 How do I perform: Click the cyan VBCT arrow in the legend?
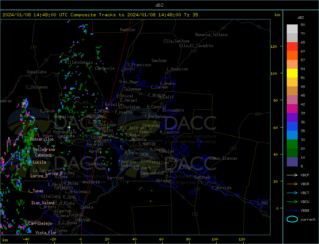point(292,193)
